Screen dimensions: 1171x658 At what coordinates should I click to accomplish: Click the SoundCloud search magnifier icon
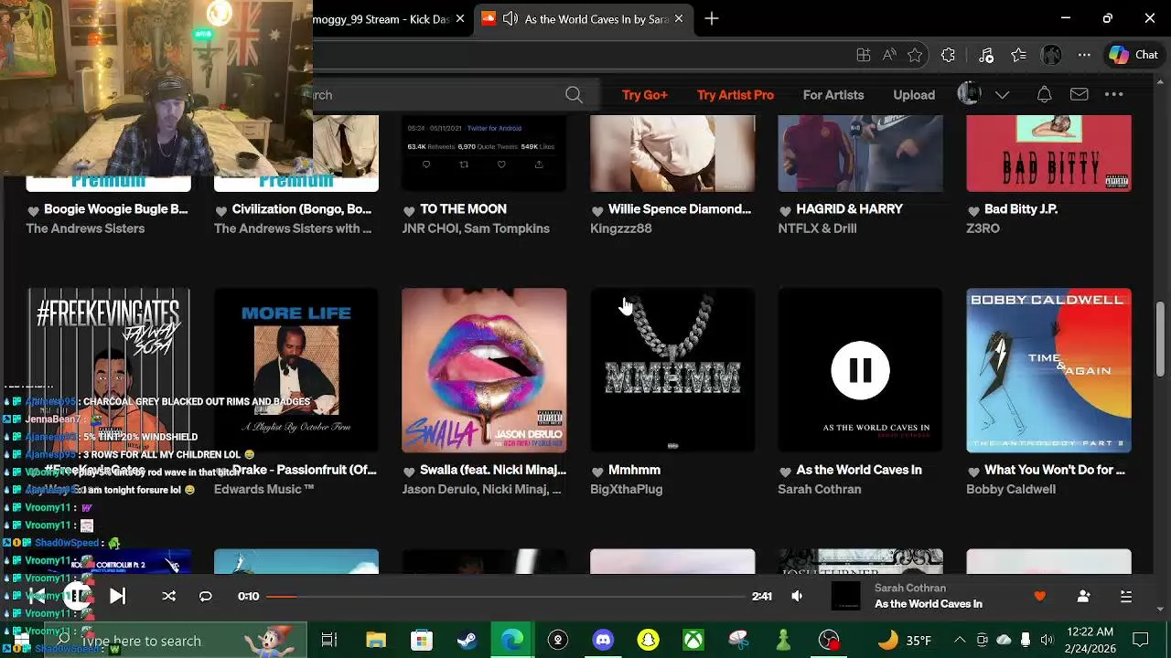[x=574, y=95]
